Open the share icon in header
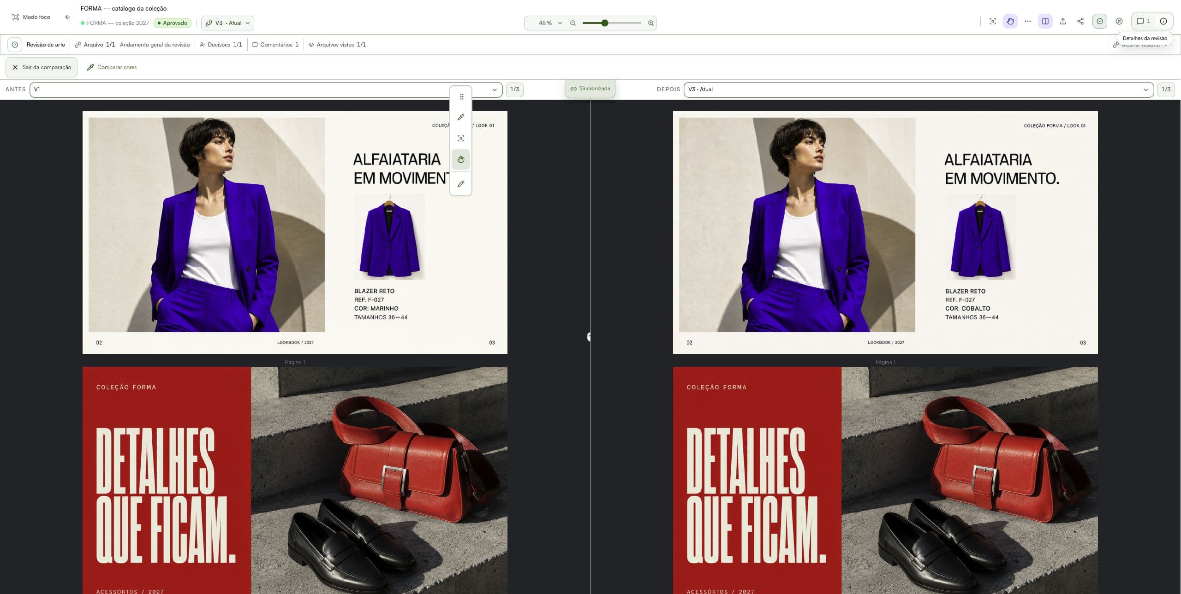Screen dimensions: 1181x594 point(1080,21)
